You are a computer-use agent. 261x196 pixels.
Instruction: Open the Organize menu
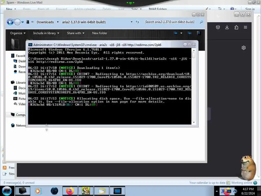(18, 33)
